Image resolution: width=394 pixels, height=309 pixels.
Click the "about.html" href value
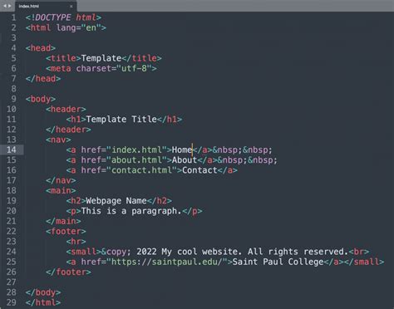[136, 160]
